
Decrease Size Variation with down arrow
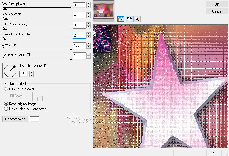pyautogui.click(x=88, y=17)
